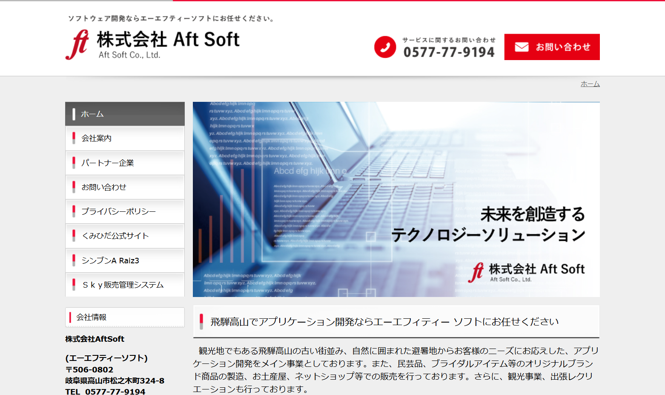Click the envelope icon on contact button
The image size is (665, 395).
[522, 47]
